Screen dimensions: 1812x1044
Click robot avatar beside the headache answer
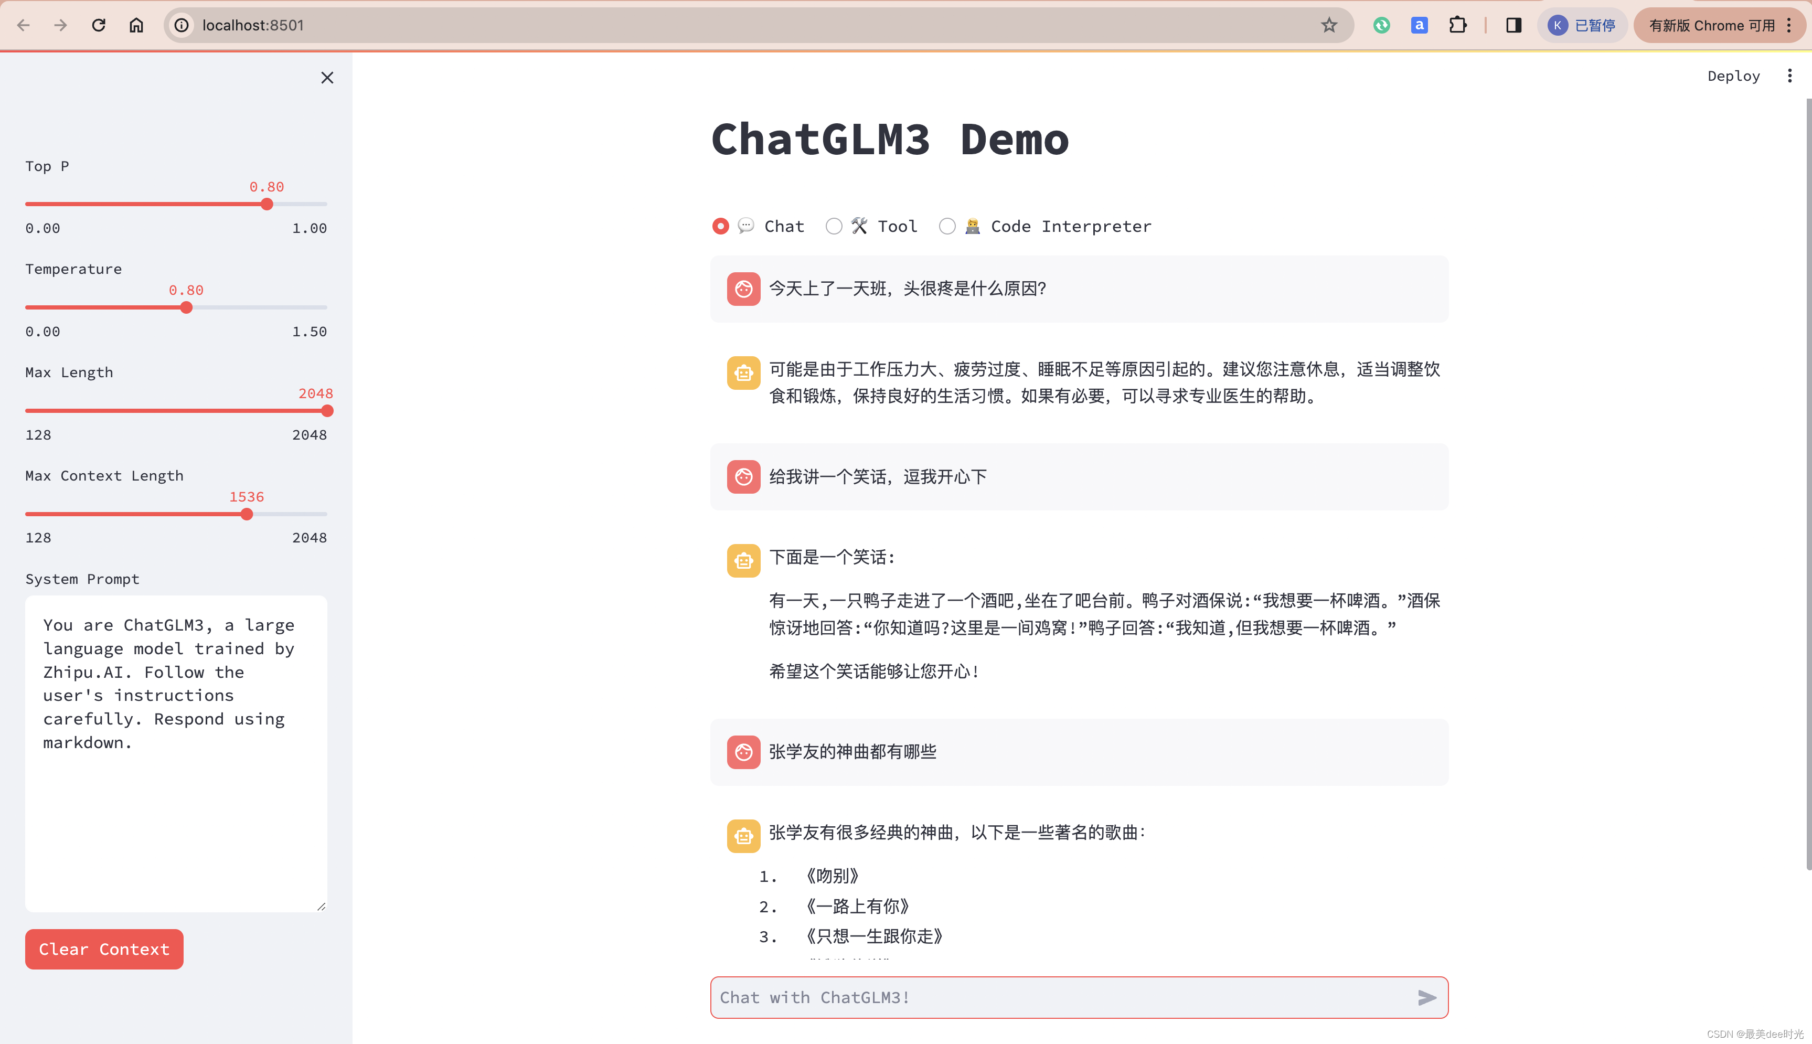click(x=743, y=373)
